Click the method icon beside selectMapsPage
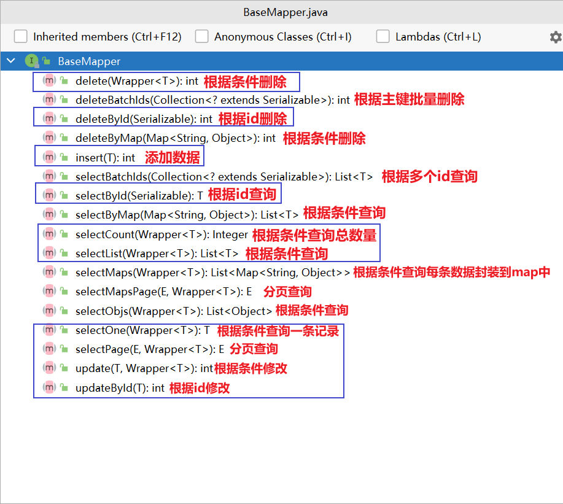Image resolution: width=563 pixels, height=504 pixels. [x=49, y=292]
